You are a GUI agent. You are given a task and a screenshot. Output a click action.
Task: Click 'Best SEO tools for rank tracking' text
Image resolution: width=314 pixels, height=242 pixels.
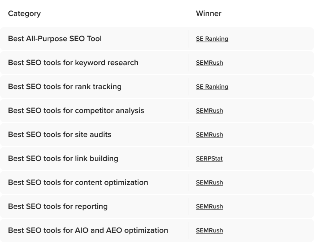[x=65, y=87]
